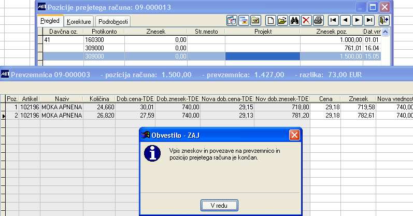This screenshot has width=413, height=216.
Task: Search using the binoculars icon
Action: pos(294,20)
